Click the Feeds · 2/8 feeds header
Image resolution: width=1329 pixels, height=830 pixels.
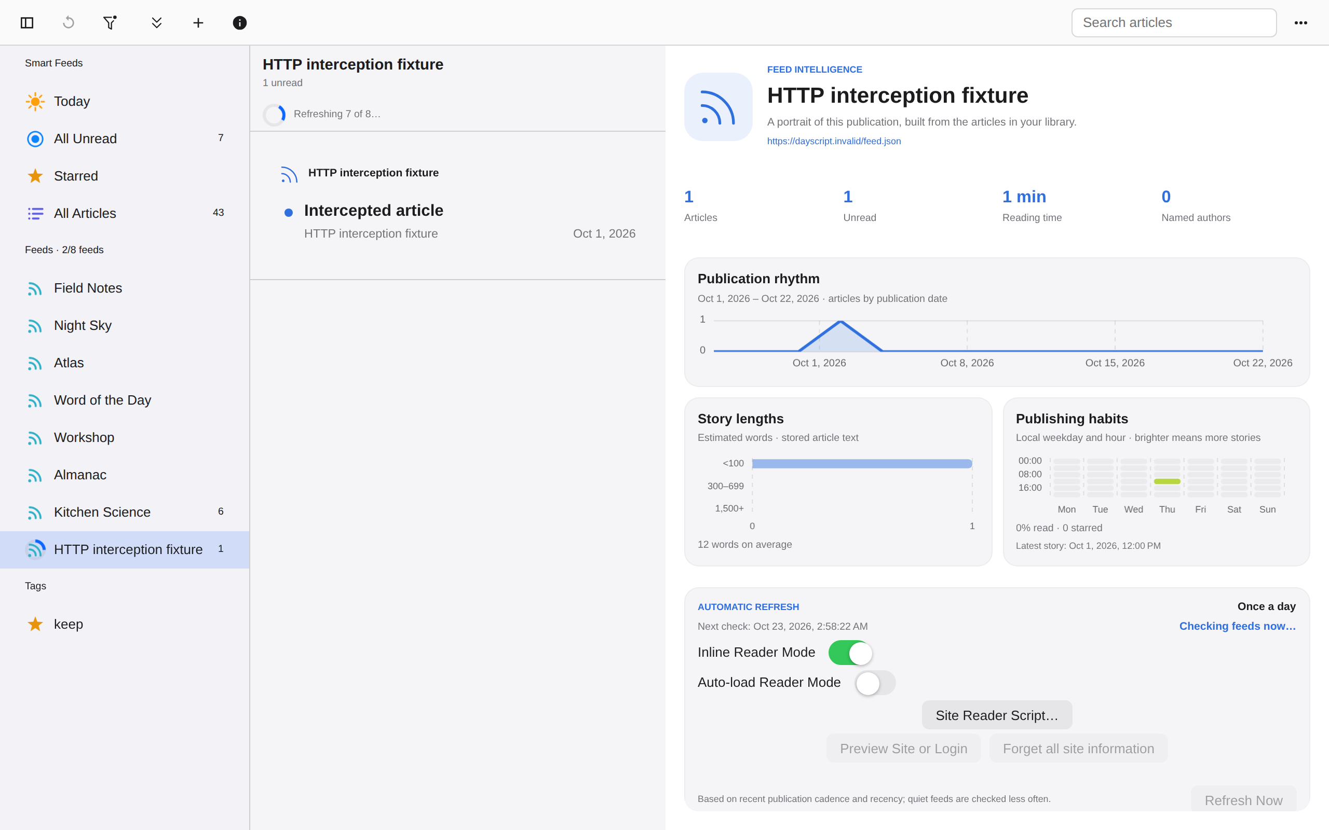point(64,250)
